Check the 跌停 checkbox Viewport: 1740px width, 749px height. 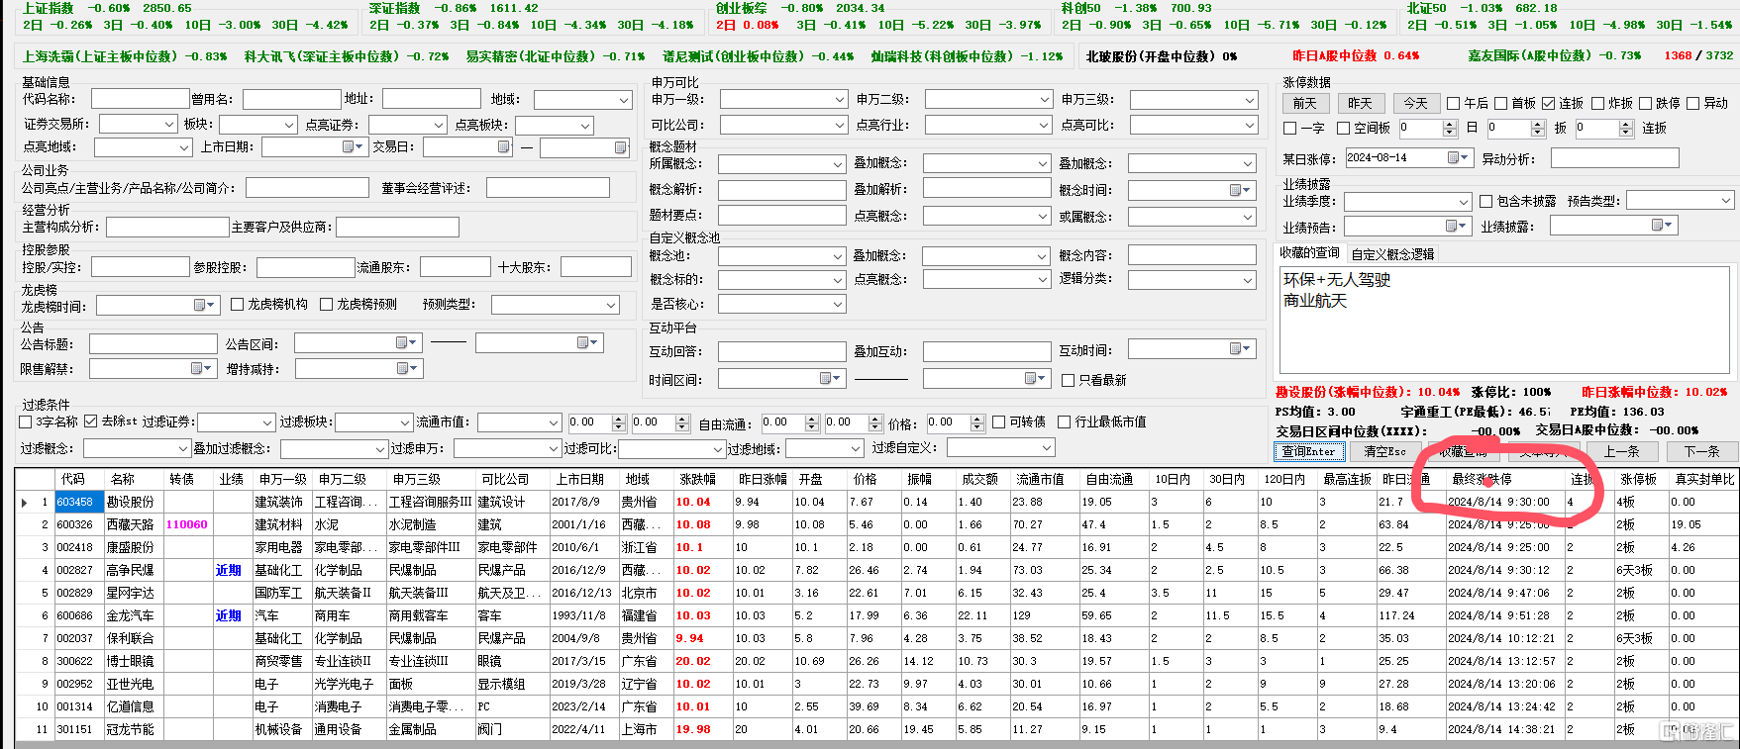(1645, 103)
